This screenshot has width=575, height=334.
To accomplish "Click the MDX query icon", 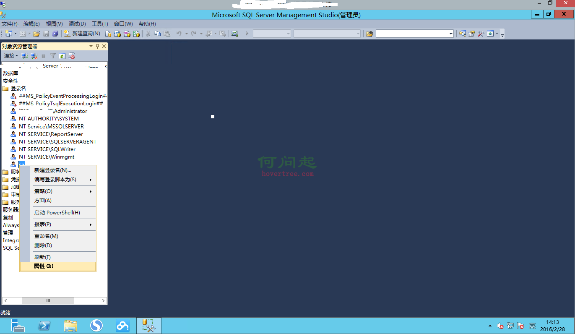I will pyautogui.click(x=117, y=34).
